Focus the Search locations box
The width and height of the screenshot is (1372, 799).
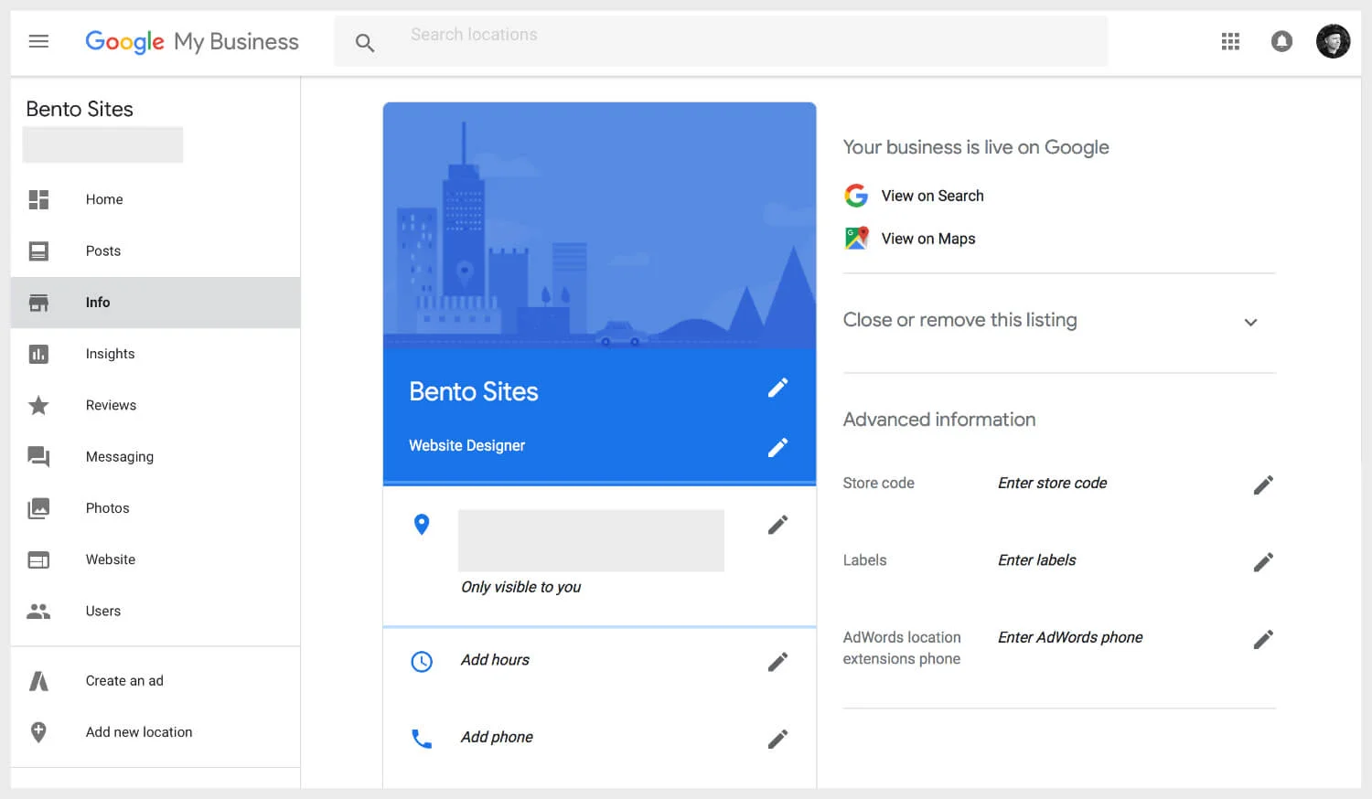click(721, 41)
